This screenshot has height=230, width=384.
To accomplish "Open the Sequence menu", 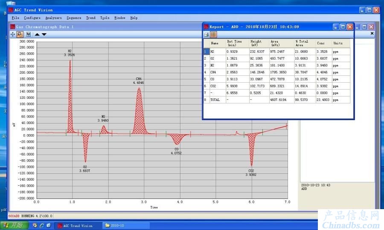I will [74, 18].
